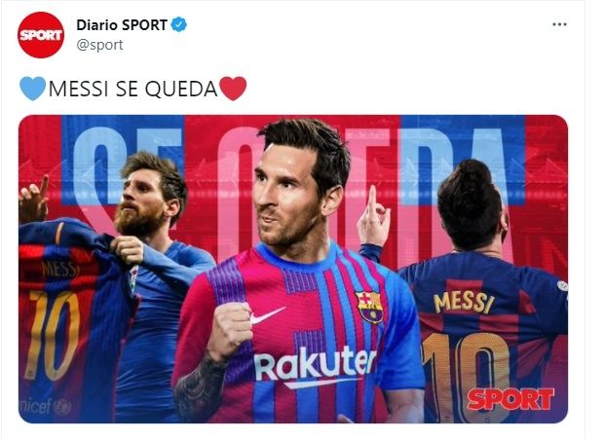Viewport: 605px width, 439px height.
Task: Click the Nike swoosh on center jersey
Action: [x=267, y=315]
